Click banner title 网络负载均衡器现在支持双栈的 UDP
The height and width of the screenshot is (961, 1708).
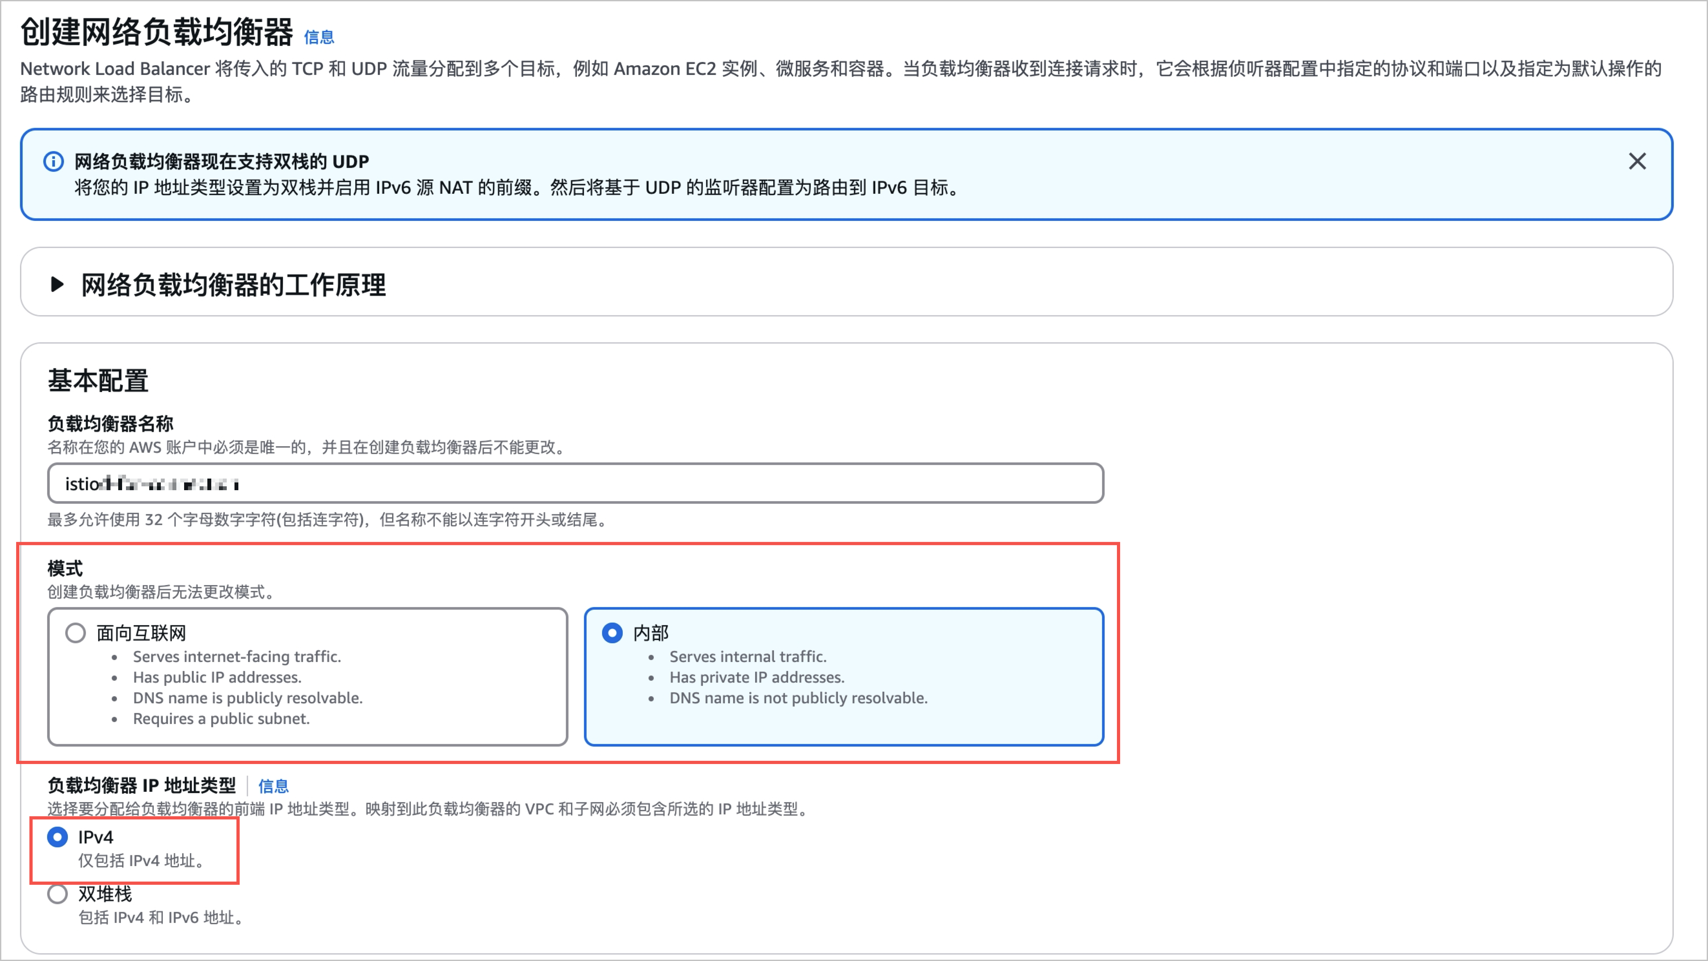coord(222,161)
